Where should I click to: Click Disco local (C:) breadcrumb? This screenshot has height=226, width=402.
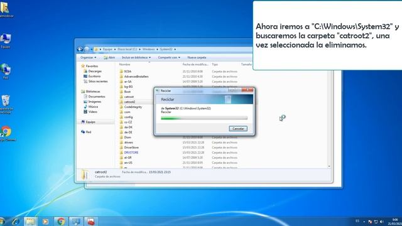[x=127, y=49]
